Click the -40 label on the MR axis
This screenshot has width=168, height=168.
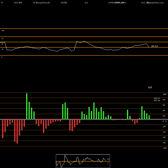(164, 132)
